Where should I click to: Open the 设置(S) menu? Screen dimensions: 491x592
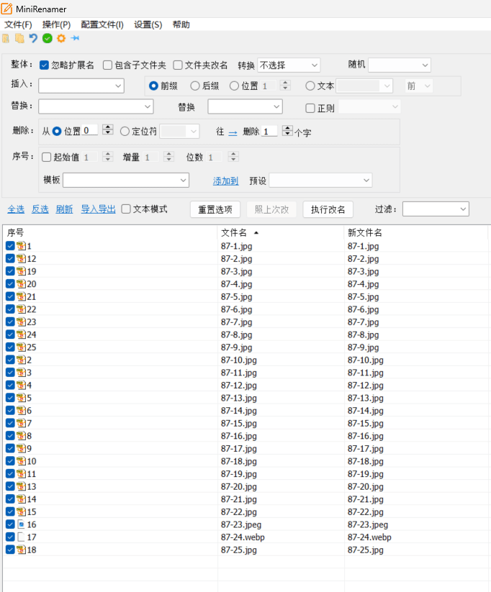pos(148,25)
